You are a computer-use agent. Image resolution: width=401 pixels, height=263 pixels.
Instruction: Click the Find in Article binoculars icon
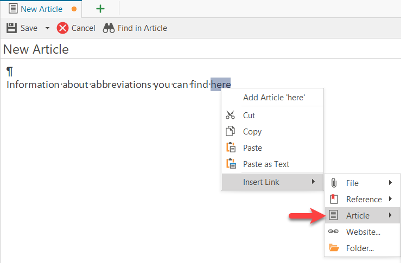(x=109, y=28)
